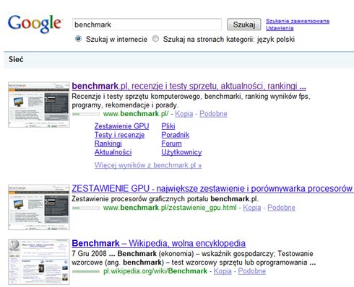
Task: Open Więcej wyników z benchmark.pl link
Action: click(x=148, y=165)
